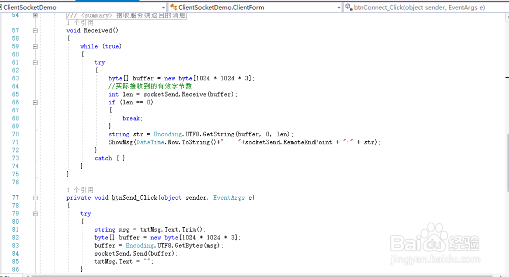Click the method icon beside btnConnect_Click
The width and height of the screenshot is (509, 277).
(349, 7)
